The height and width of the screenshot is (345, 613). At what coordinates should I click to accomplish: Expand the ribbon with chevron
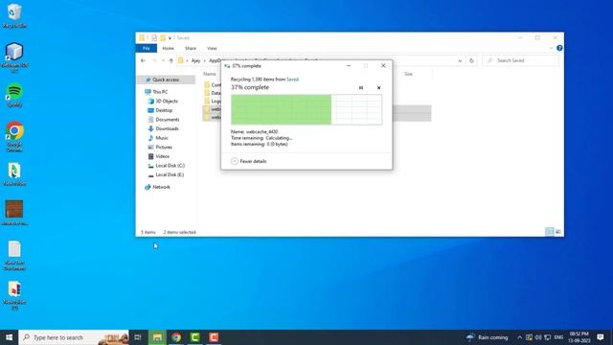pyautogui.click(x=551, y=48)
